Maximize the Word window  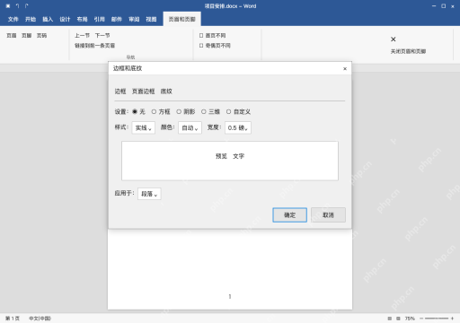[x=443, y=6]
